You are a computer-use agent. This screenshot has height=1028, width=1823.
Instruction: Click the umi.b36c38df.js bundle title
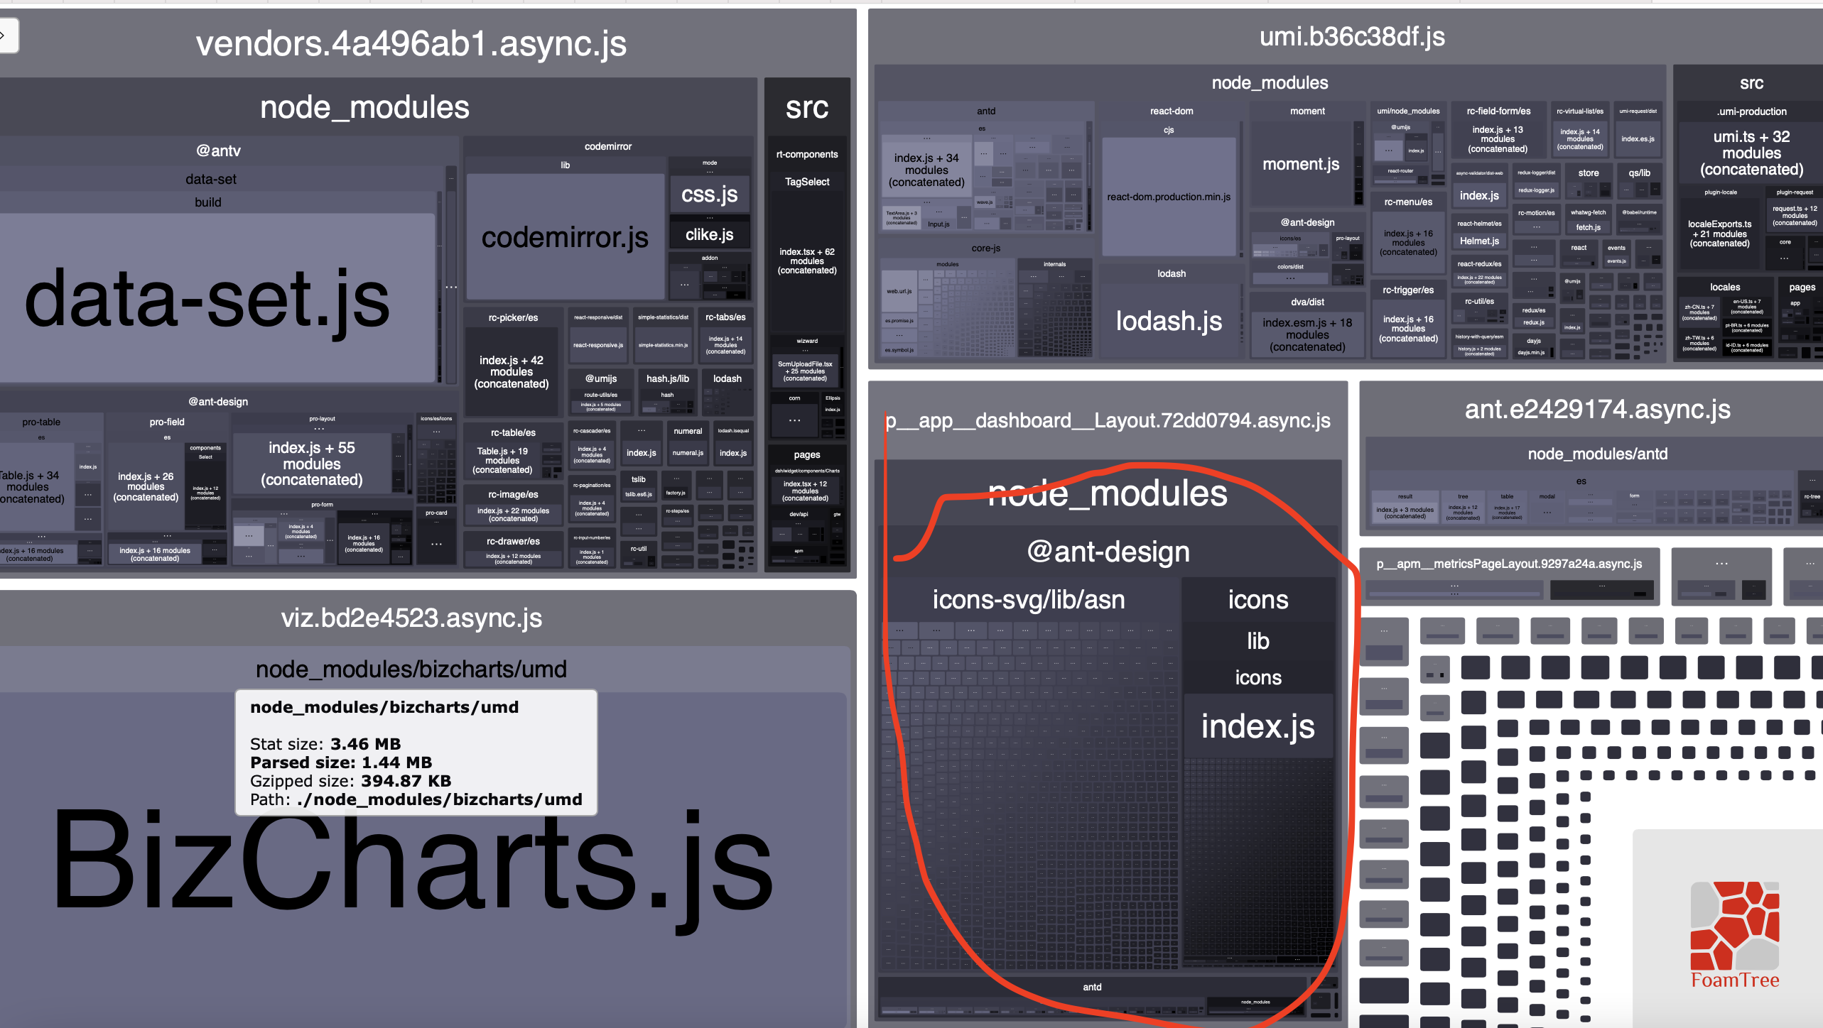tap(1351, 36)
